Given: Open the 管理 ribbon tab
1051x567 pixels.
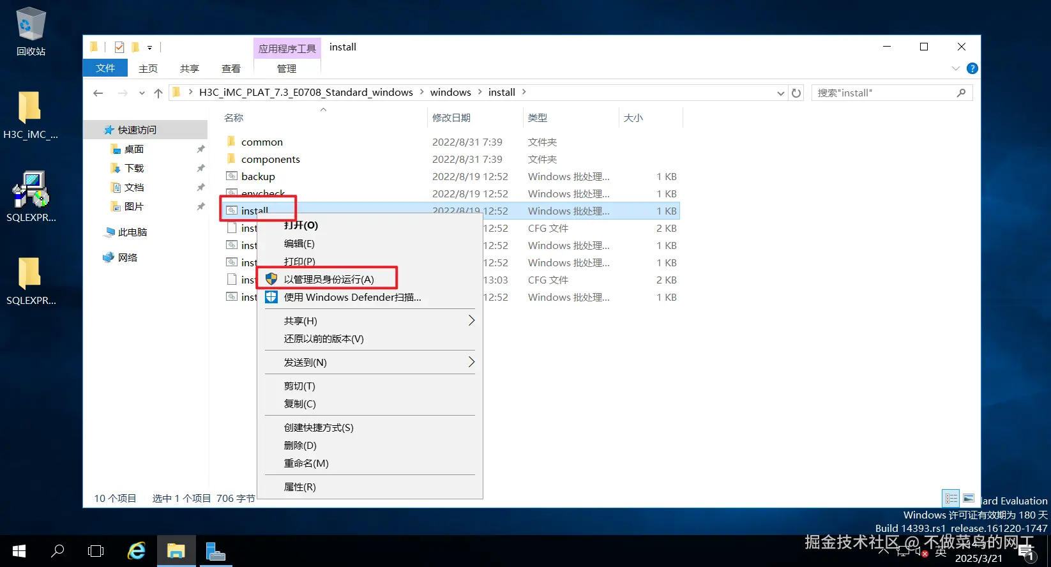Looking at the screenshot, I should pyautogui.click(x=287, y=68).
